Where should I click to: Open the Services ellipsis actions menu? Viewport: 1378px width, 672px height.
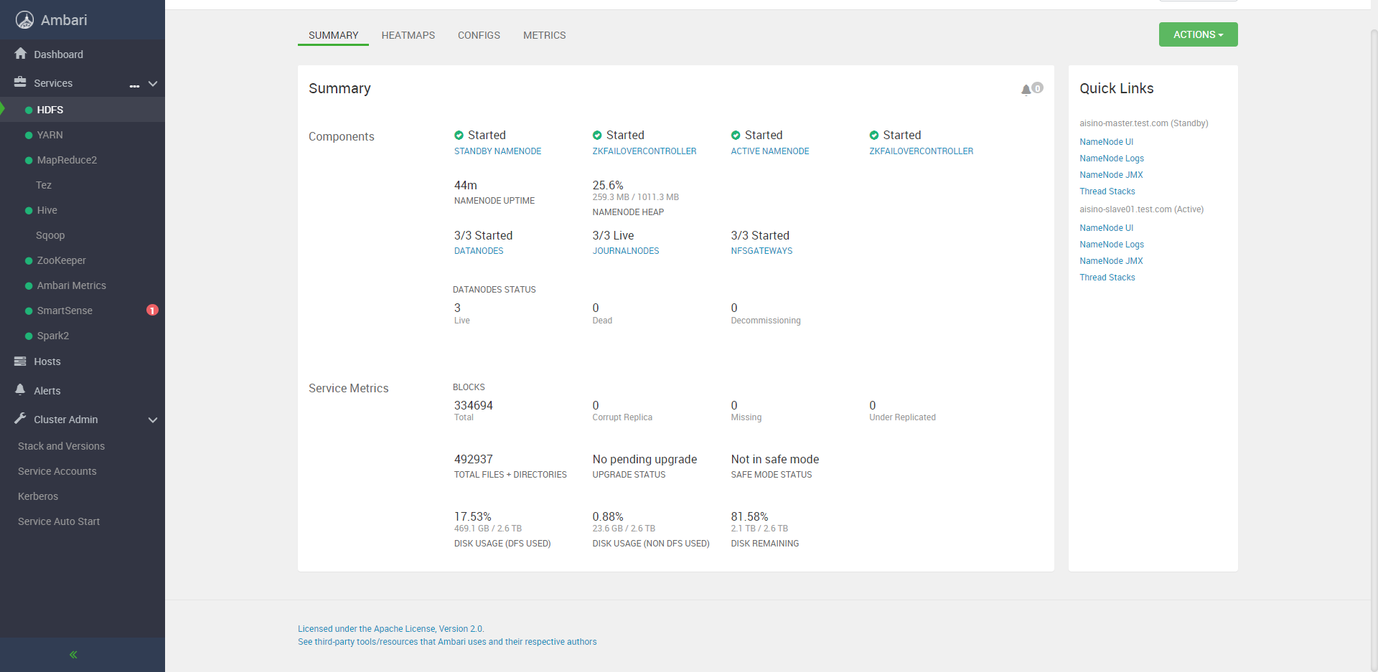[134, 85]
